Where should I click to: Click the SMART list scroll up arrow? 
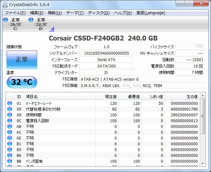click(203, 95)
